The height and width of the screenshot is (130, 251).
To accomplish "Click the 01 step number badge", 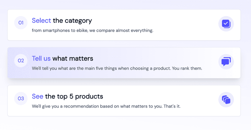I will pyautogui.click(x=21, y=23).
